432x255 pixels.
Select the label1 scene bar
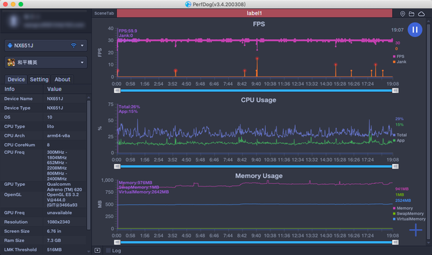[255, 13]
